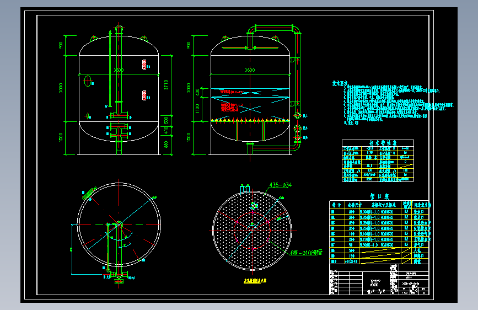Viewport: 478px width, 310px height.
Task: Pick the 880 dimension text
Action: 166,145
